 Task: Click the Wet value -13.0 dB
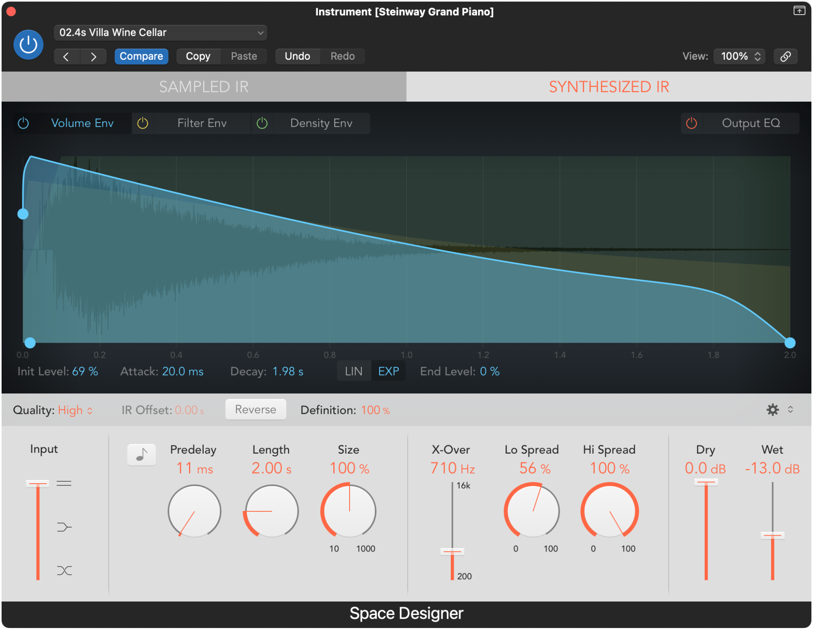(772, 468)
